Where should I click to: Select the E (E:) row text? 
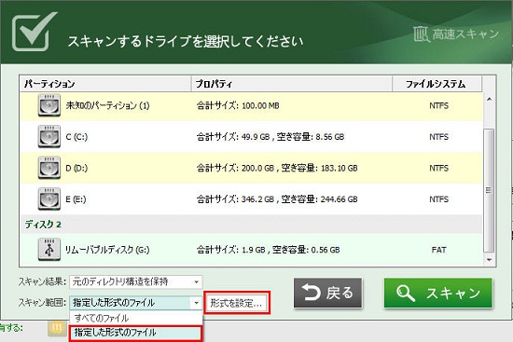[76, 199]
